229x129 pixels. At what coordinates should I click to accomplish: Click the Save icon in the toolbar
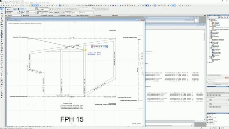6,5
